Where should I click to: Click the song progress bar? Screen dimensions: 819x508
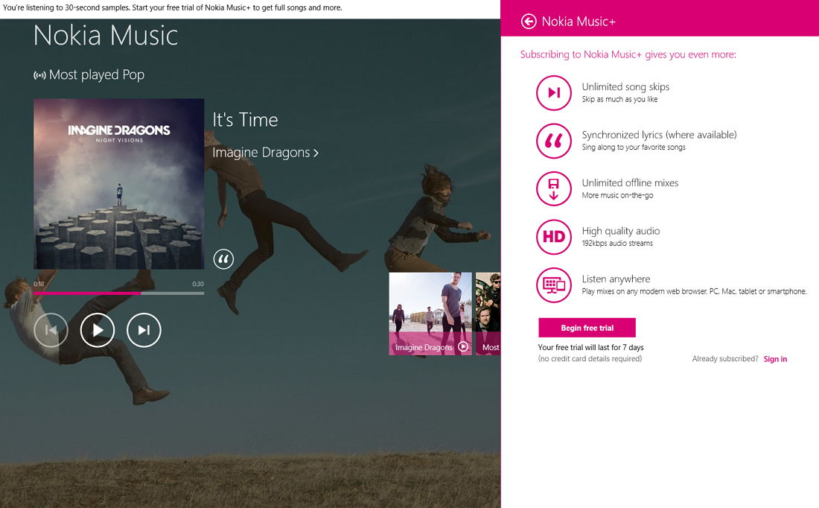tap(118, 293)
